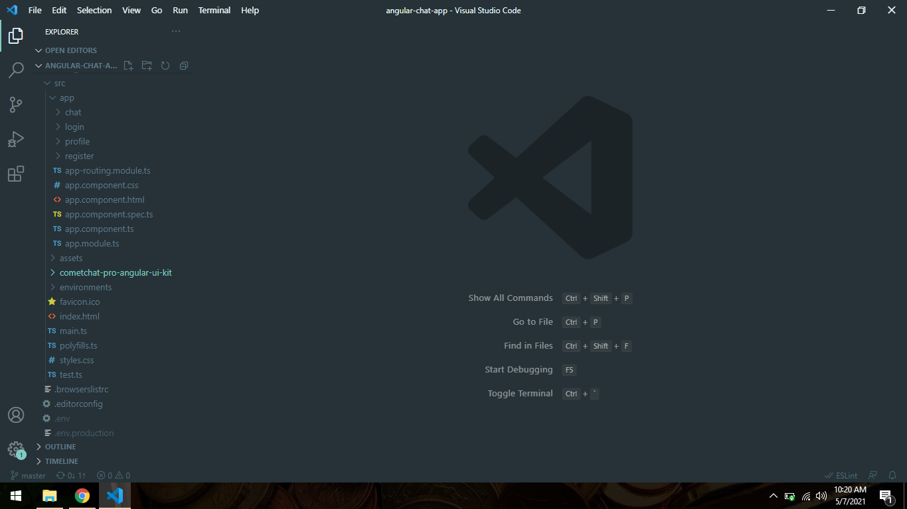Open Windows action center
This screenshot has height=509, width=907.
tap(886, 496)
